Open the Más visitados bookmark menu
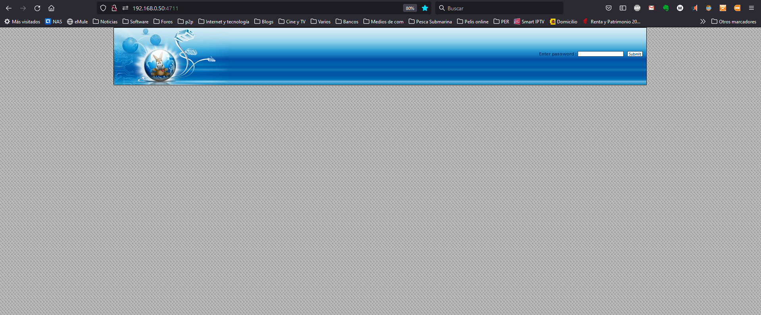This screenshot has height=315, width=761. [x=22, y=21]
